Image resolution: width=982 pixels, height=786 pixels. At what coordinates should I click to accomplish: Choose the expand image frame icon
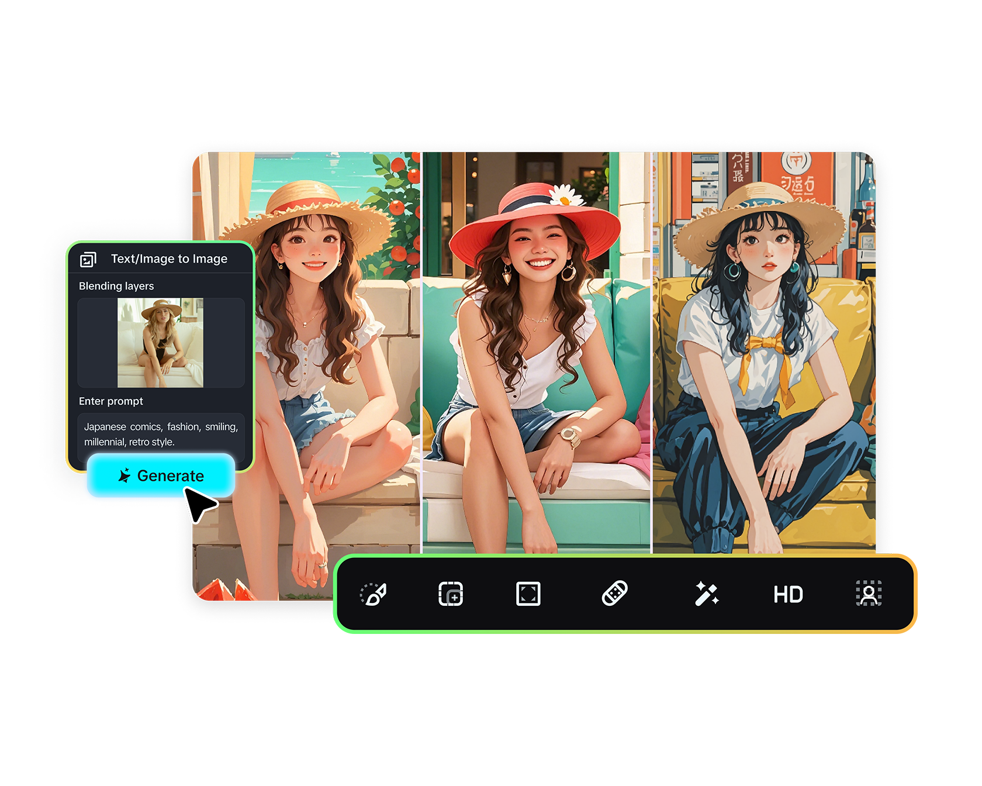click(528, 594)
